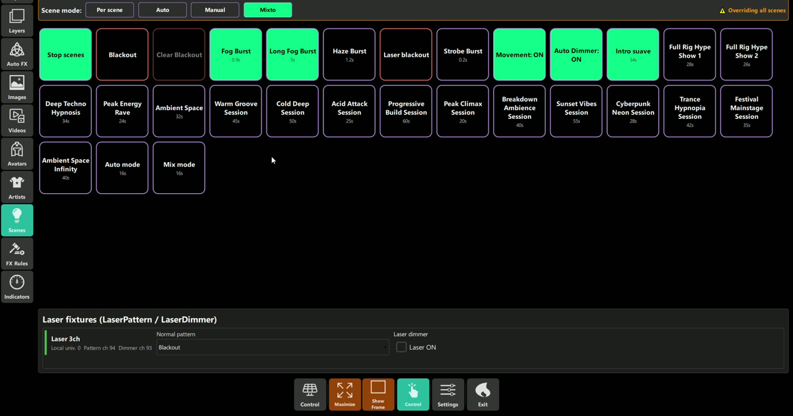Toggle the Laser blackout scene button
793x416 pixels.
[406, 54]
